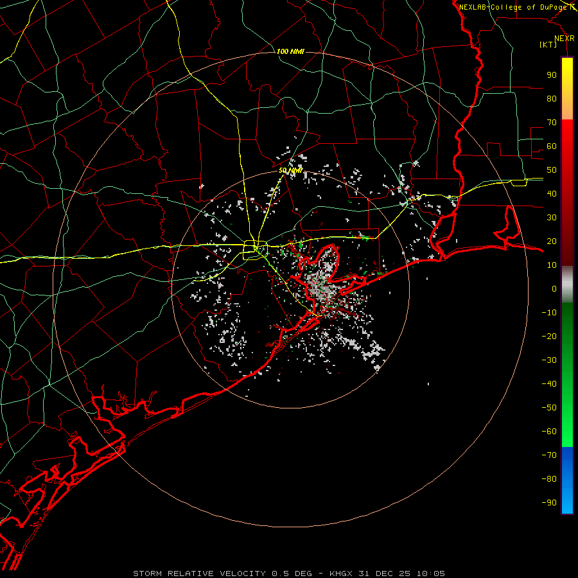Pick the gray near-zero segment of the color bar

point(567,285)
